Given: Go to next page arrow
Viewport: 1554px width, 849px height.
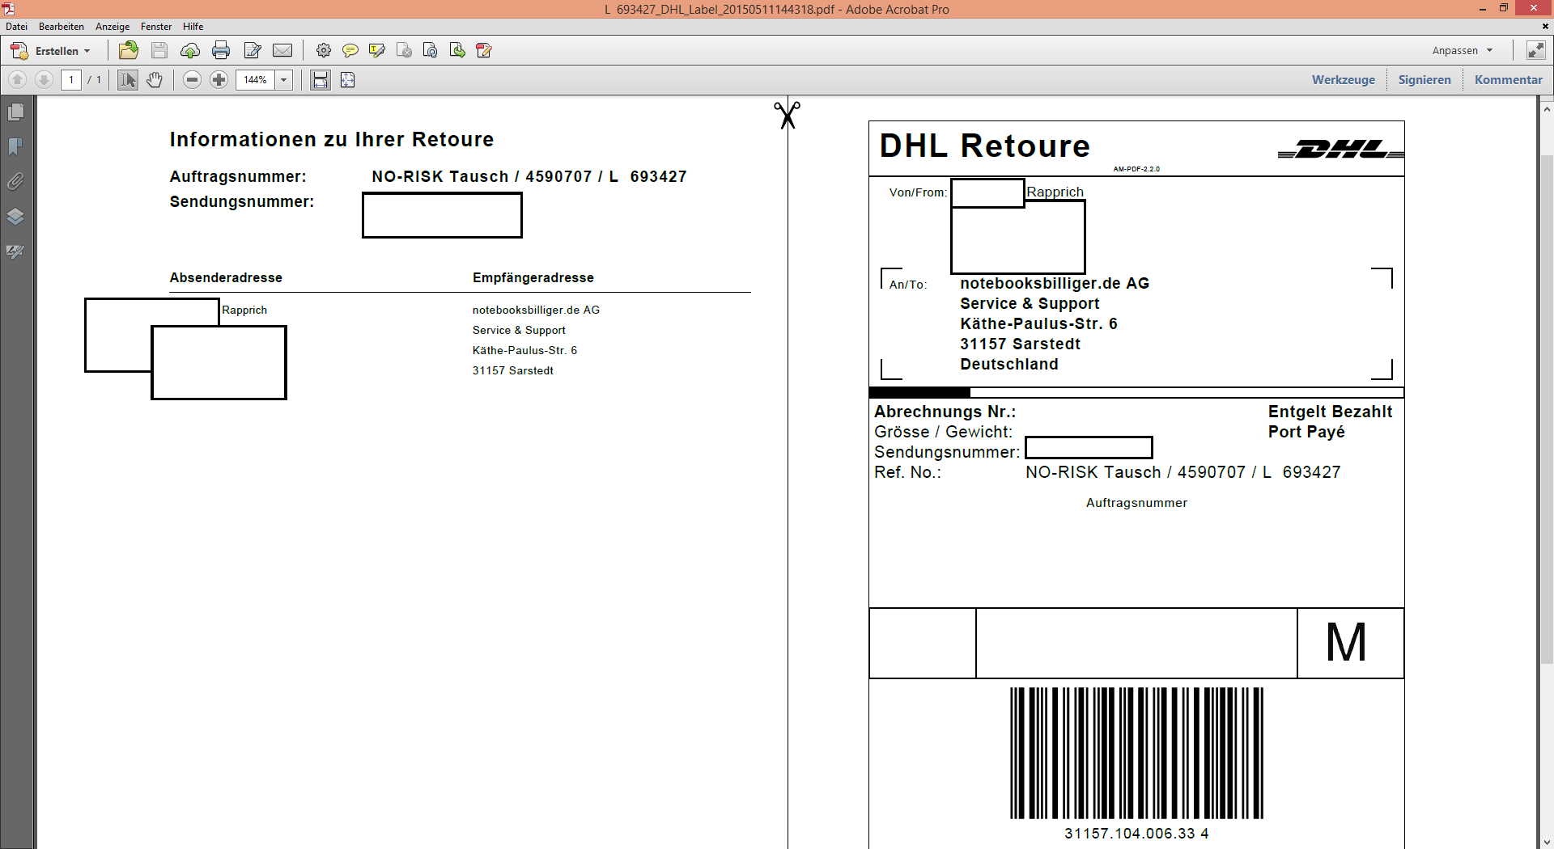Looking at the screenshot, I should pos(45,80).
